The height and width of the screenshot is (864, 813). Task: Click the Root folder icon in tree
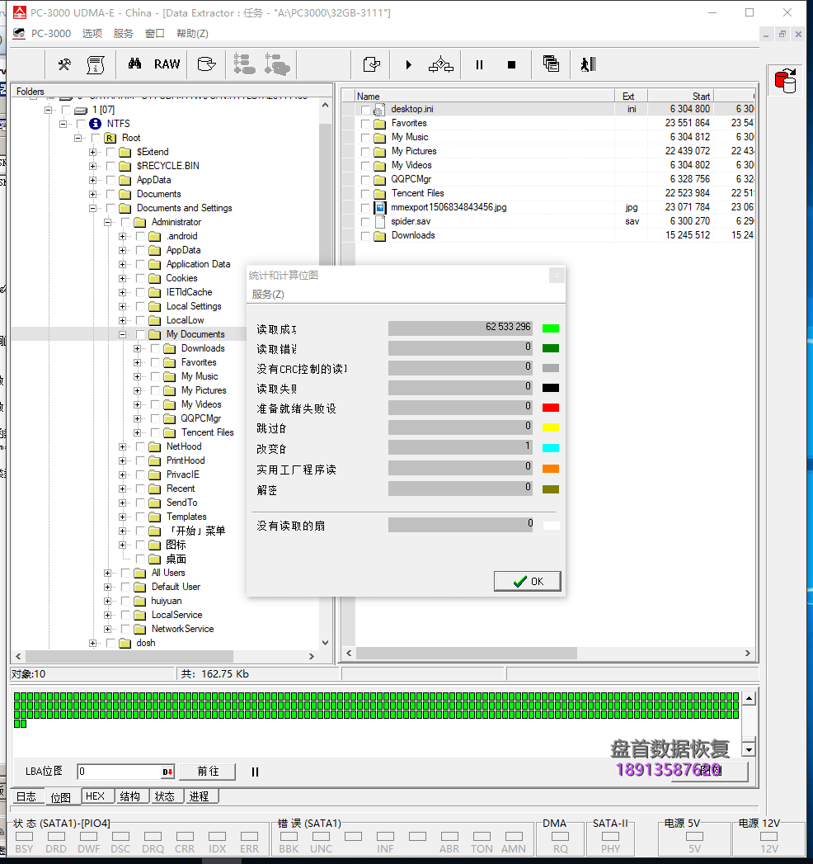[x=110, y=138]
